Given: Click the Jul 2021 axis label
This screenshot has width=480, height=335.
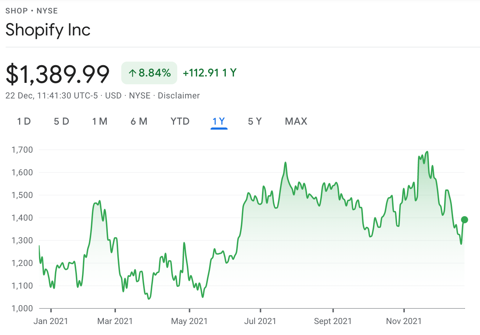Looking at the screenshot, I should 260,321.
